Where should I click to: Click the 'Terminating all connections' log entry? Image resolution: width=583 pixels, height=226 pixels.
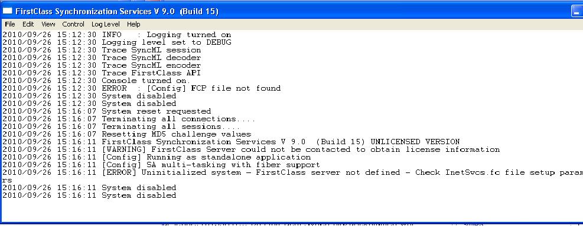pyautogui.click(x=129, y=119)
